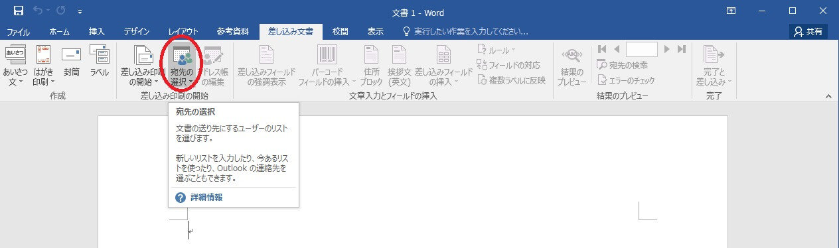The height and width of the screenshot is (248, 839).
Task: Open the ribbon display options icon
Action: click(731, 11)
